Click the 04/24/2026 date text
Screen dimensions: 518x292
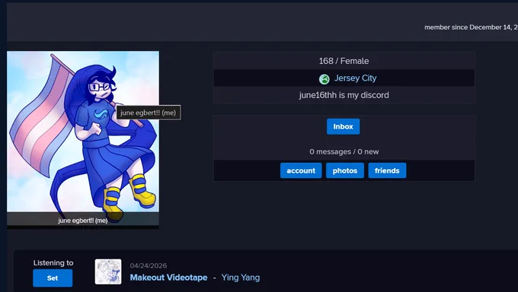pyautogui.click(x=149, y=265)
